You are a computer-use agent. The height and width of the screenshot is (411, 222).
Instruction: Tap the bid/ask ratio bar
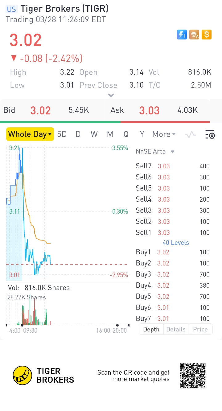(x=105, y=122)
